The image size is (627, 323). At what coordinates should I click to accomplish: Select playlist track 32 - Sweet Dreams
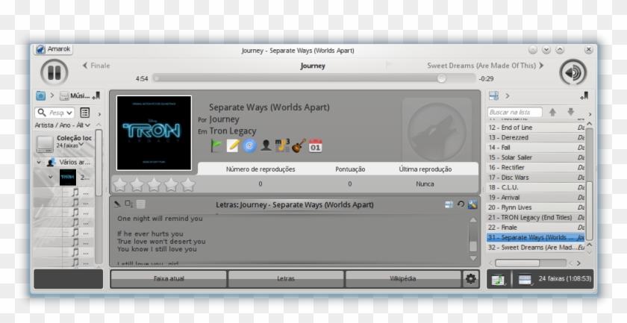(x=535, y=248)
